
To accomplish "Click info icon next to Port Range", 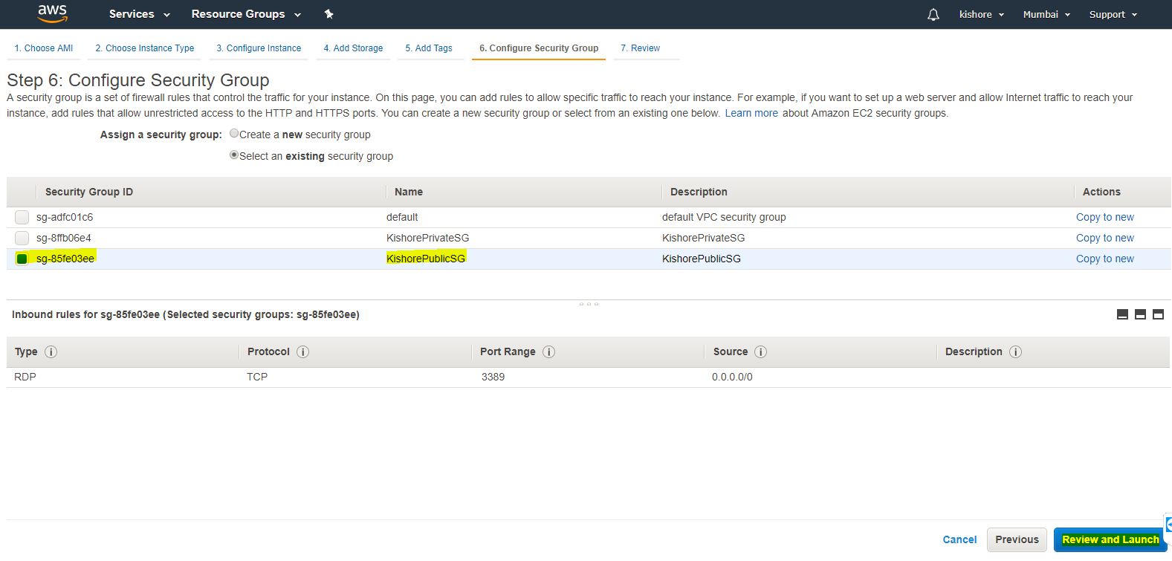I will (x=549, y=352).
